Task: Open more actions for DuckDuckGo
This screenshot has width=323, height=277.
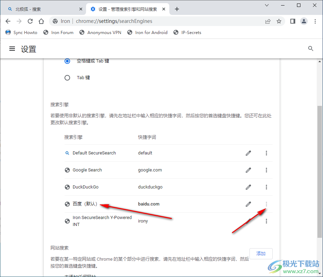Action: 266,187
